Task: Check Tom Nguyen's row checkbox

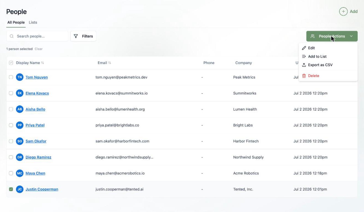Action: [11, 77]
